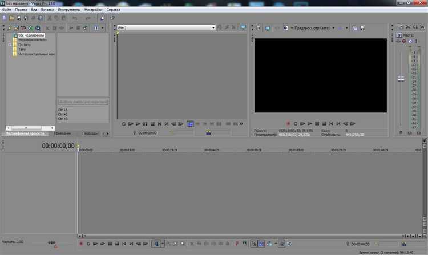Toggle Enable Snapping in bottom toolbar
Image resolution: width=428 pixels, height=255 pixels.
click(254, 244)
